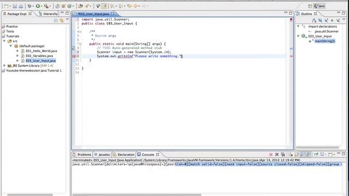This screenshot has height=196, width=349.
Task: Save the current file with the Save icon
Action: [x=15, y=6]
